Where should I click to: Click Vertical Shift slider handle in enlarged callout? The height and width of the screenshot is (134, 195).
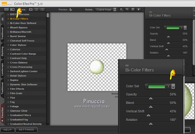[x=148, y=115]
